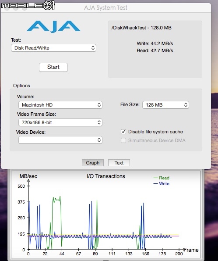Click the Options section heading
The image size is (218, 261).
(21, 86)
